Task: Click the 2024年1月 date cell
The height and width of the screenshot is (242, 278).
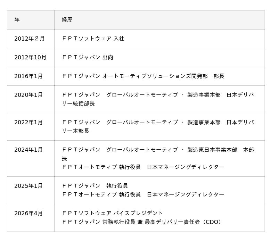Action: tap(28, 150)
